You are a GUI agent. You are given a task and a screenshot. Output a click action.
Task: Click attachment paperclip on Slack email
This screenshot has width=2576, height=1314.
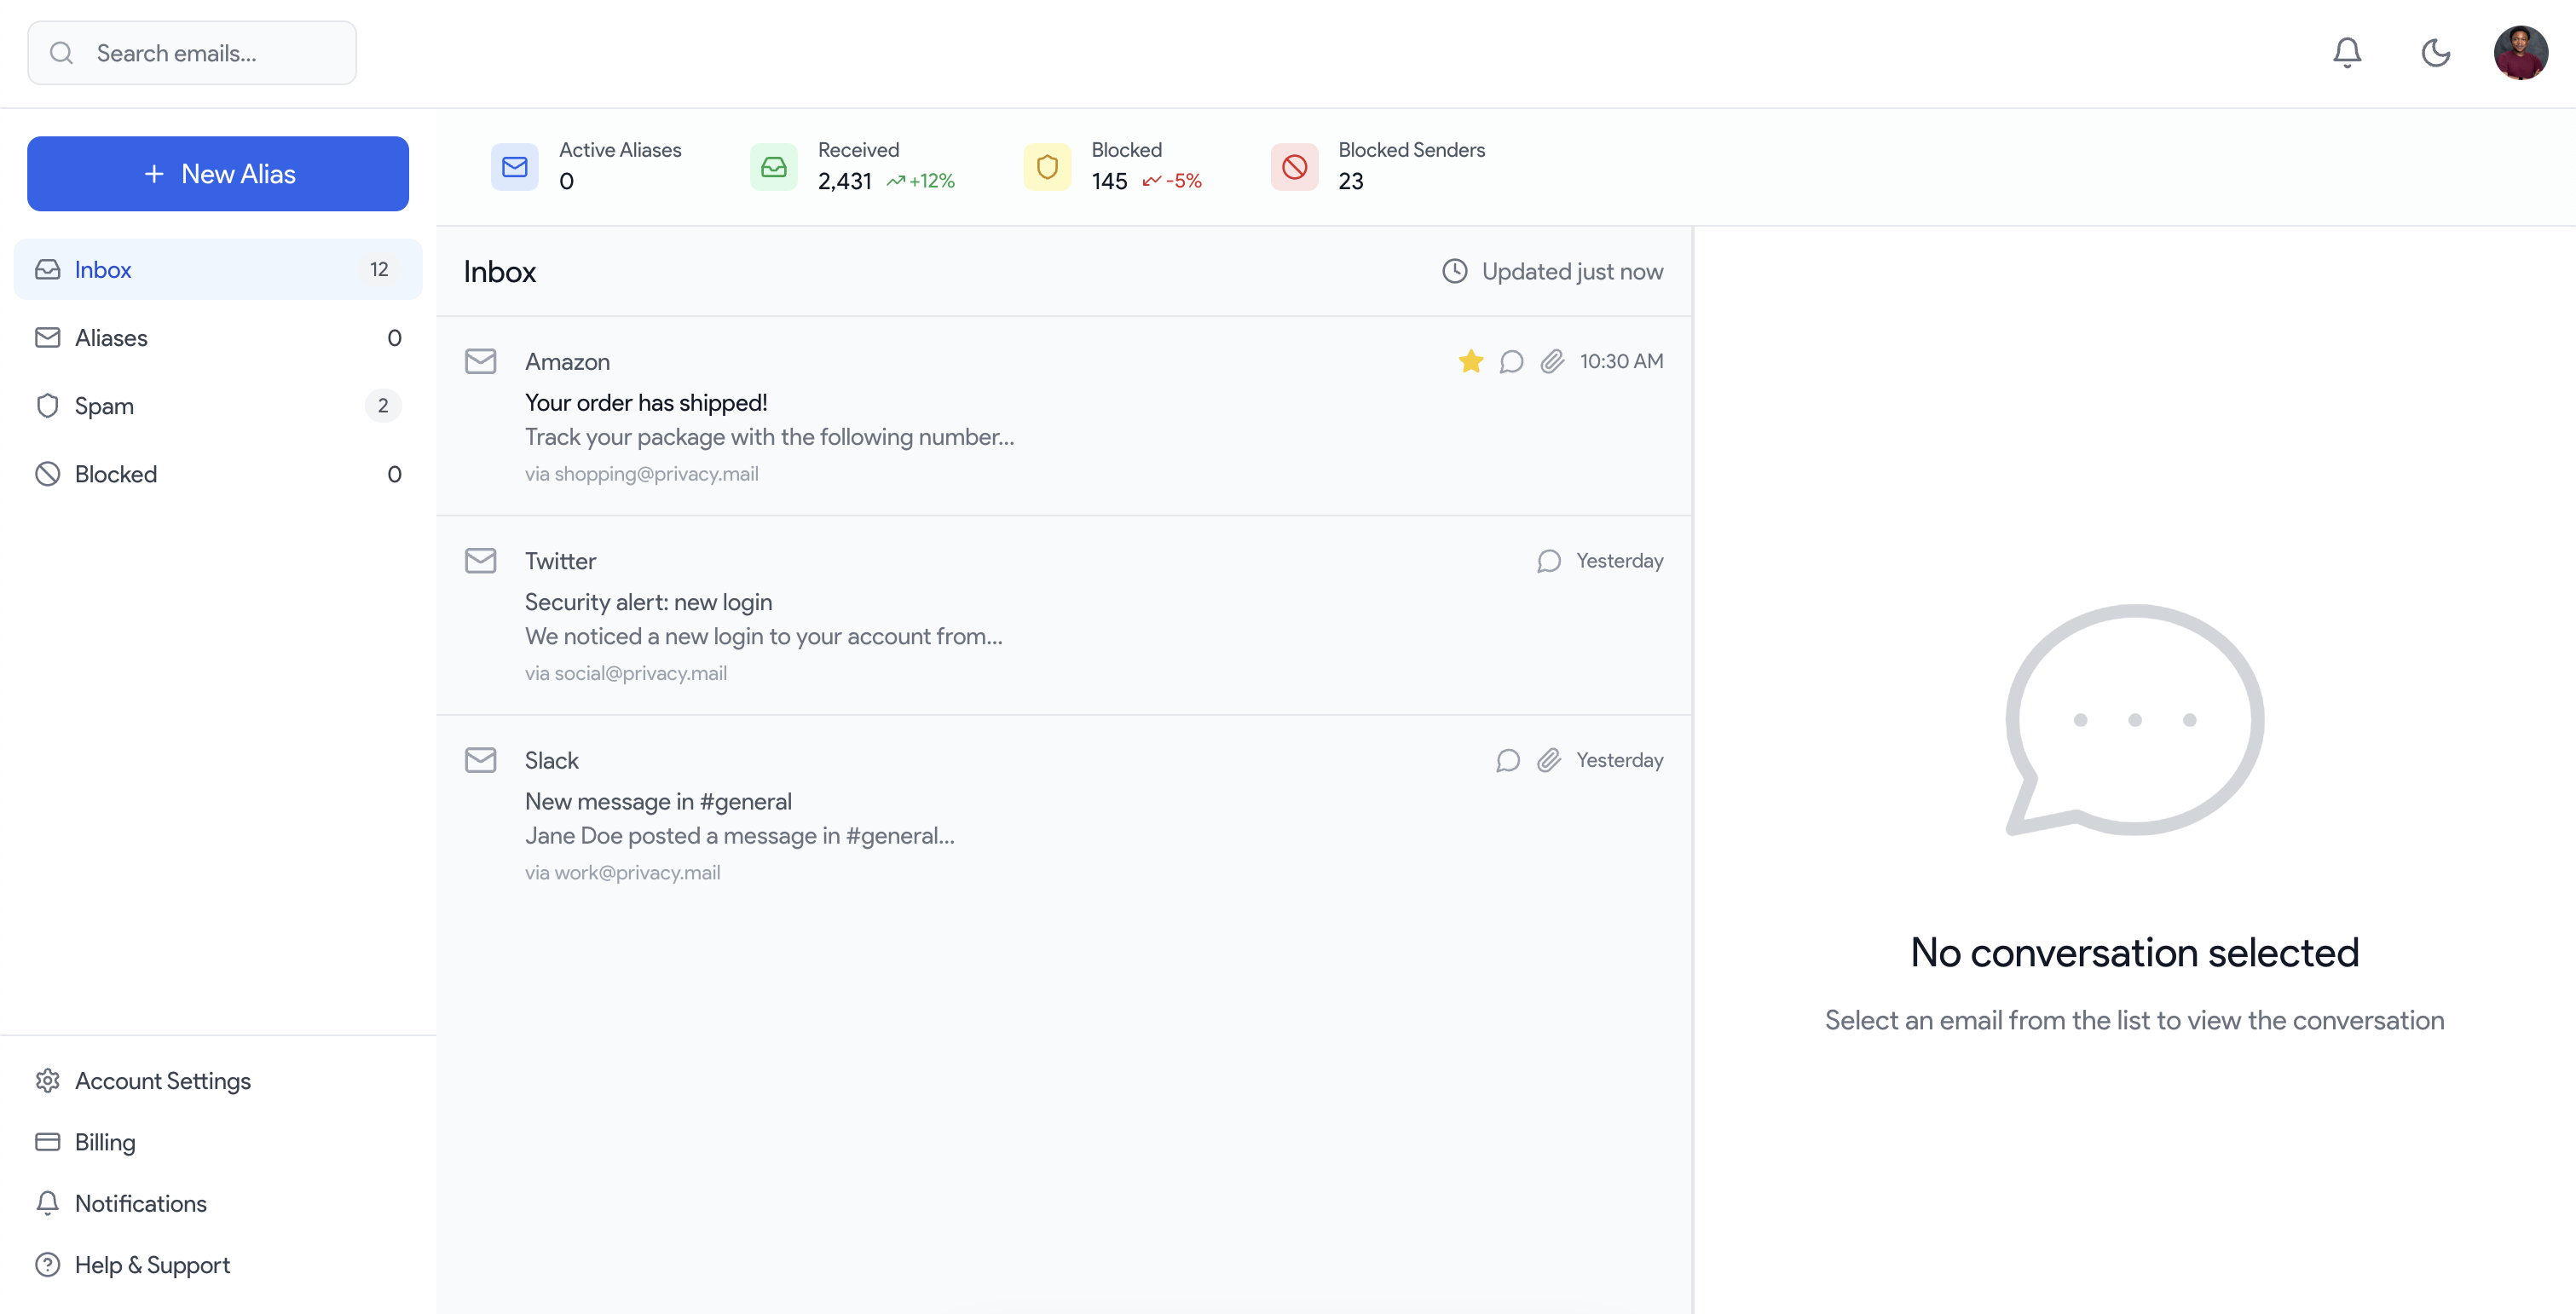coord(1548,760)
